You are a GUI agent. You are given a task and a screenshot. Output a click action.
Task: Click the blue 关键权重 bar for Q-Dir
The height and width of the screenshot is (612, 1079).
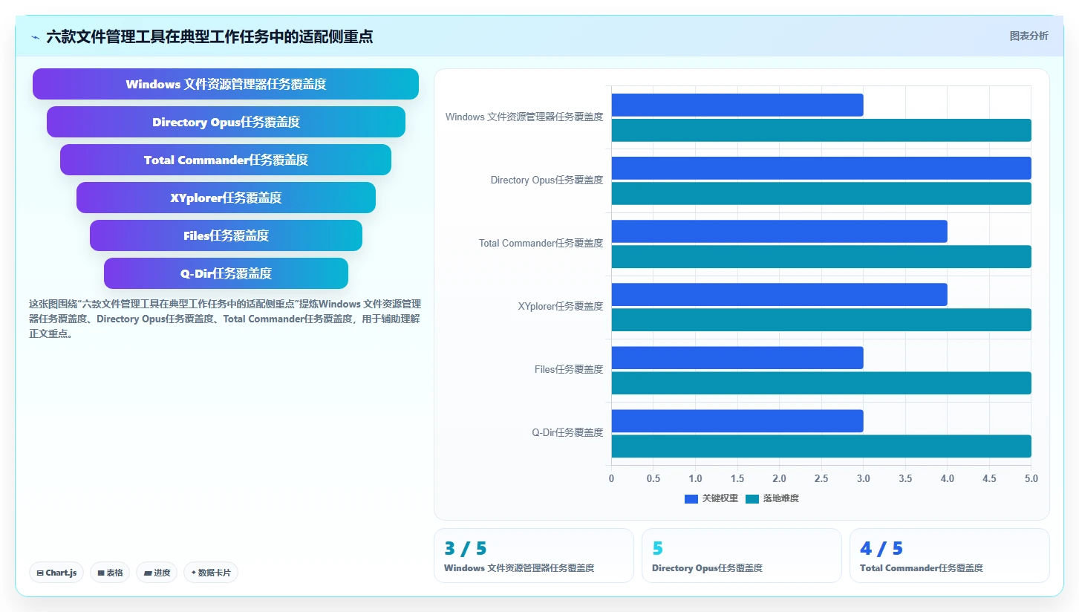737,420
